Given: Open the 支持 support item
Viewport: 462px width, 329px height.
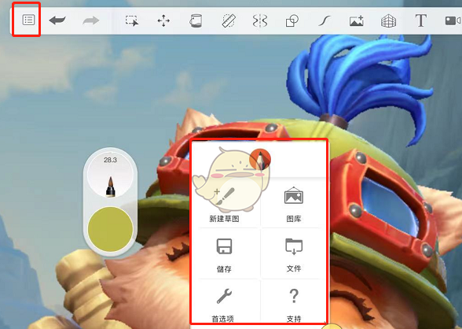Looking at the screenshot, I should [x=294, y=305].
